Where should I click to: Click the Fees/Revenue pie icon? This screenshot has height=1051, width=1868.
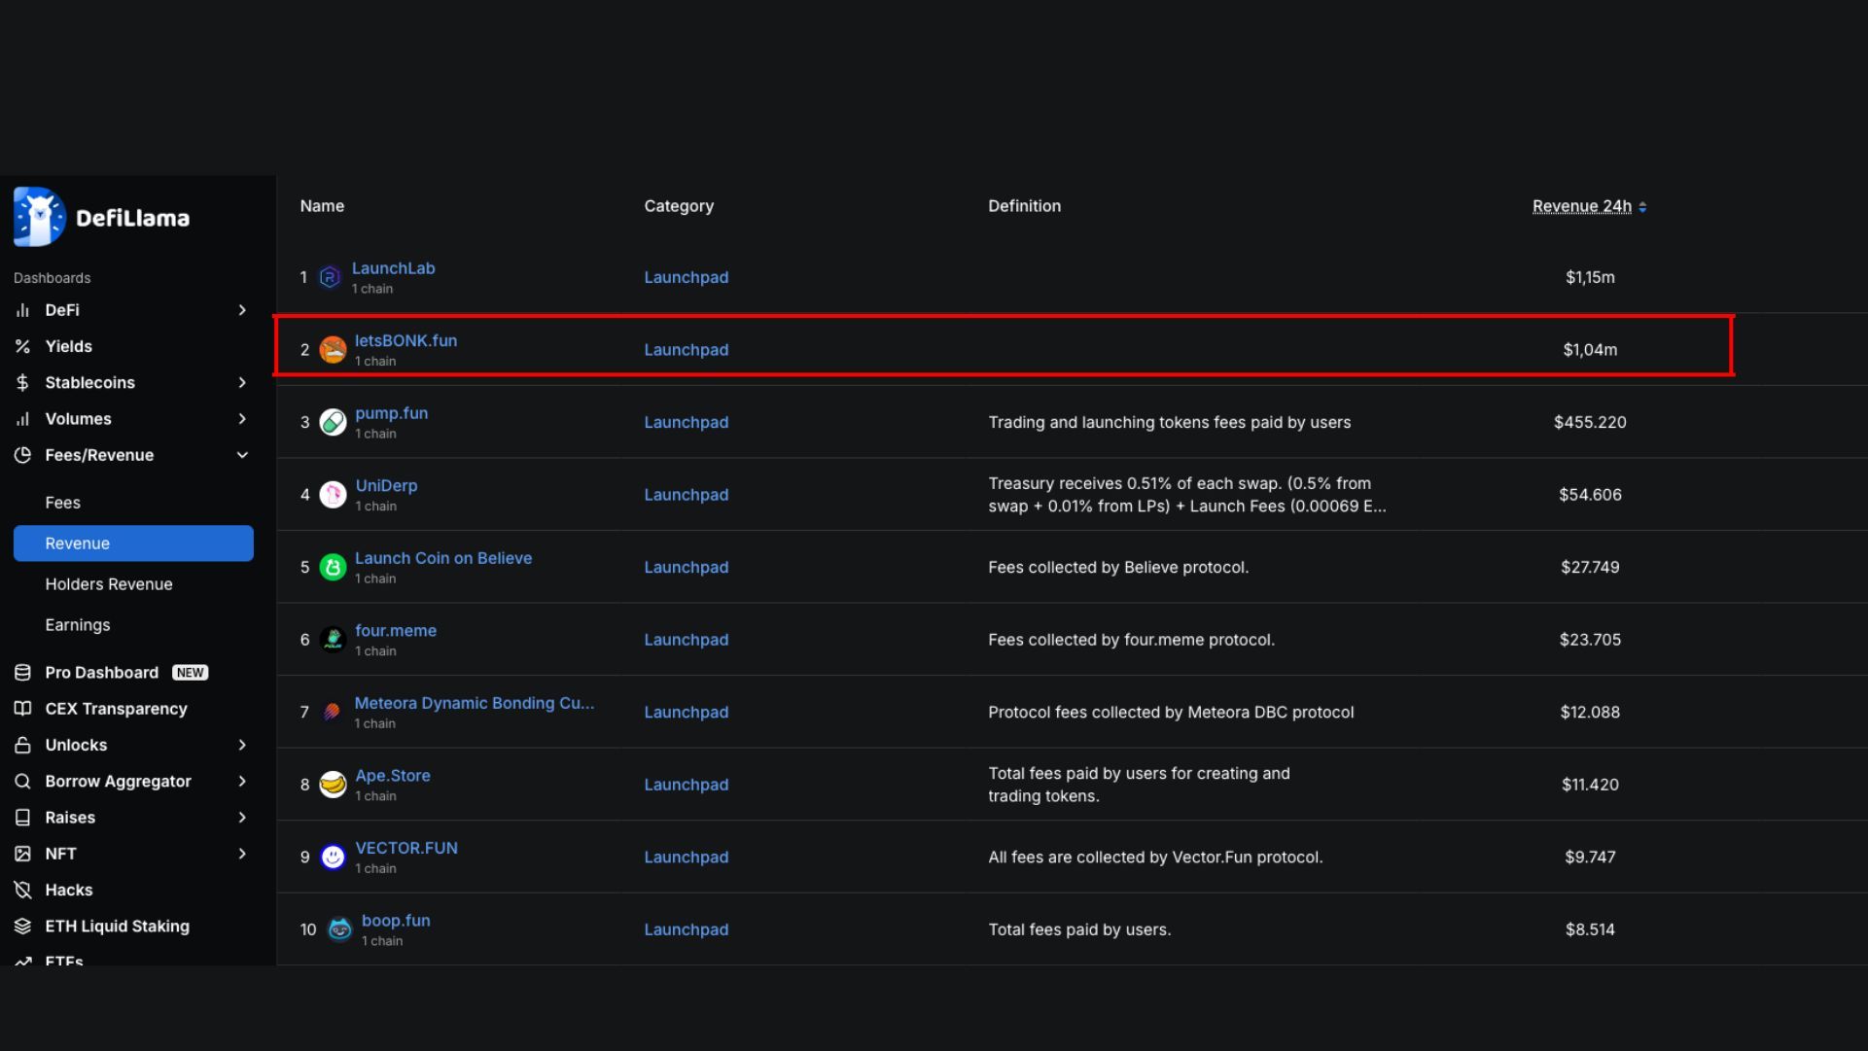point(22,455)
